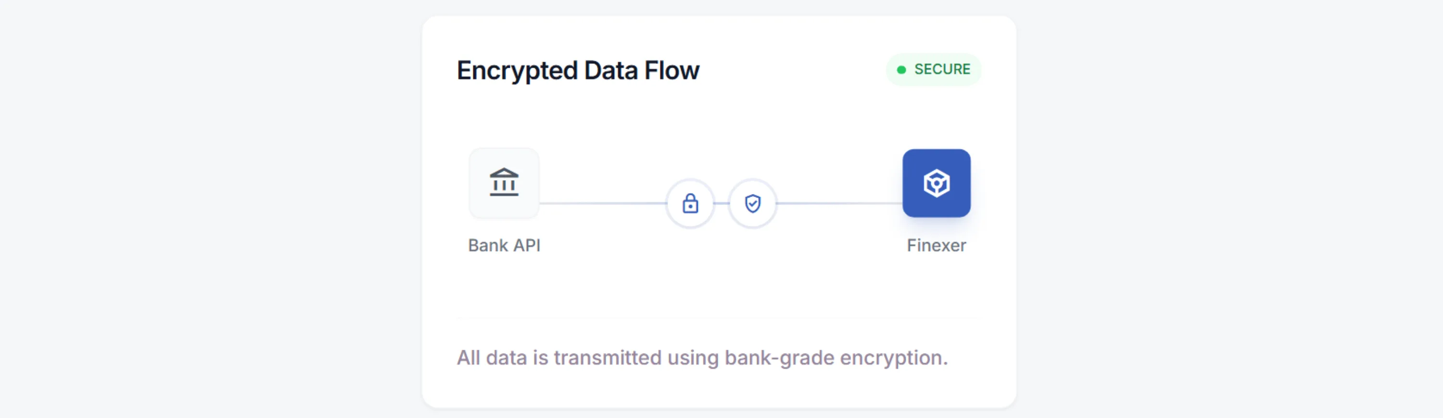1443x418 pixels.
Task: Click the word "Data" in the heading
Action: point(610,71)
